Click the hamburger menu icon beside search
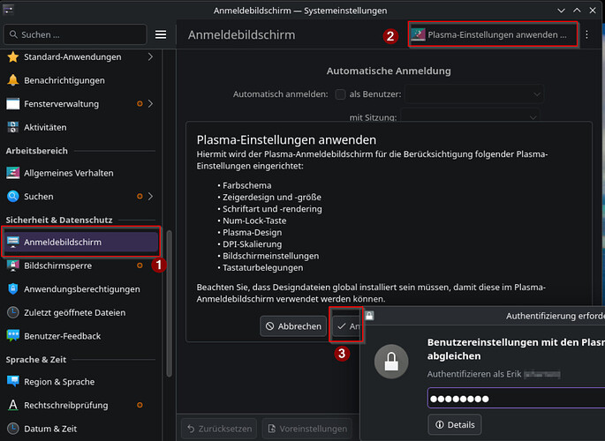605x441 pixels. click(x=161, y=34)
